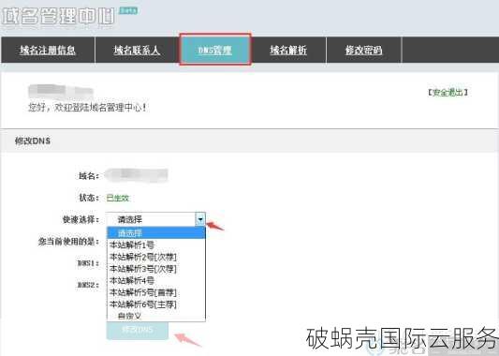
Task: Choose 本站解析1号 option
Action: coord(156,245)
